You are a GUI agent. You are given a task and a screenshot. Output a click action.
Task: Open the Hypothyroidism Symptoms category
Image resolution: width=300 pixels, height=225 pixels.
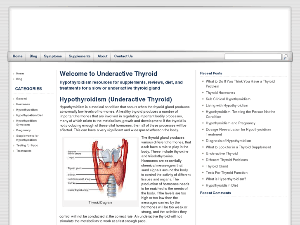pos(26,123)
